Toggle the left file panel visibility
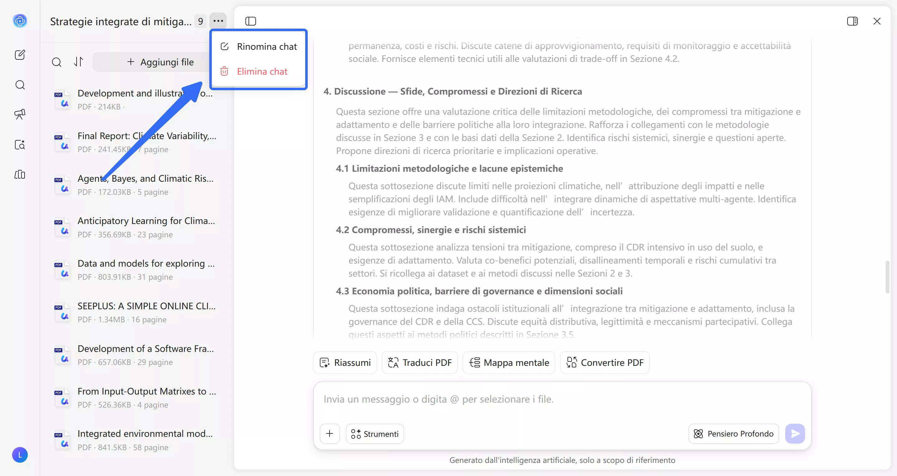 (x=250, y=21)
